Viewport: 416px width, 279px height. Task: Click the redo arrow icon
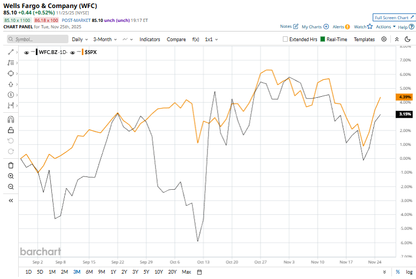(x=11, y=151)
